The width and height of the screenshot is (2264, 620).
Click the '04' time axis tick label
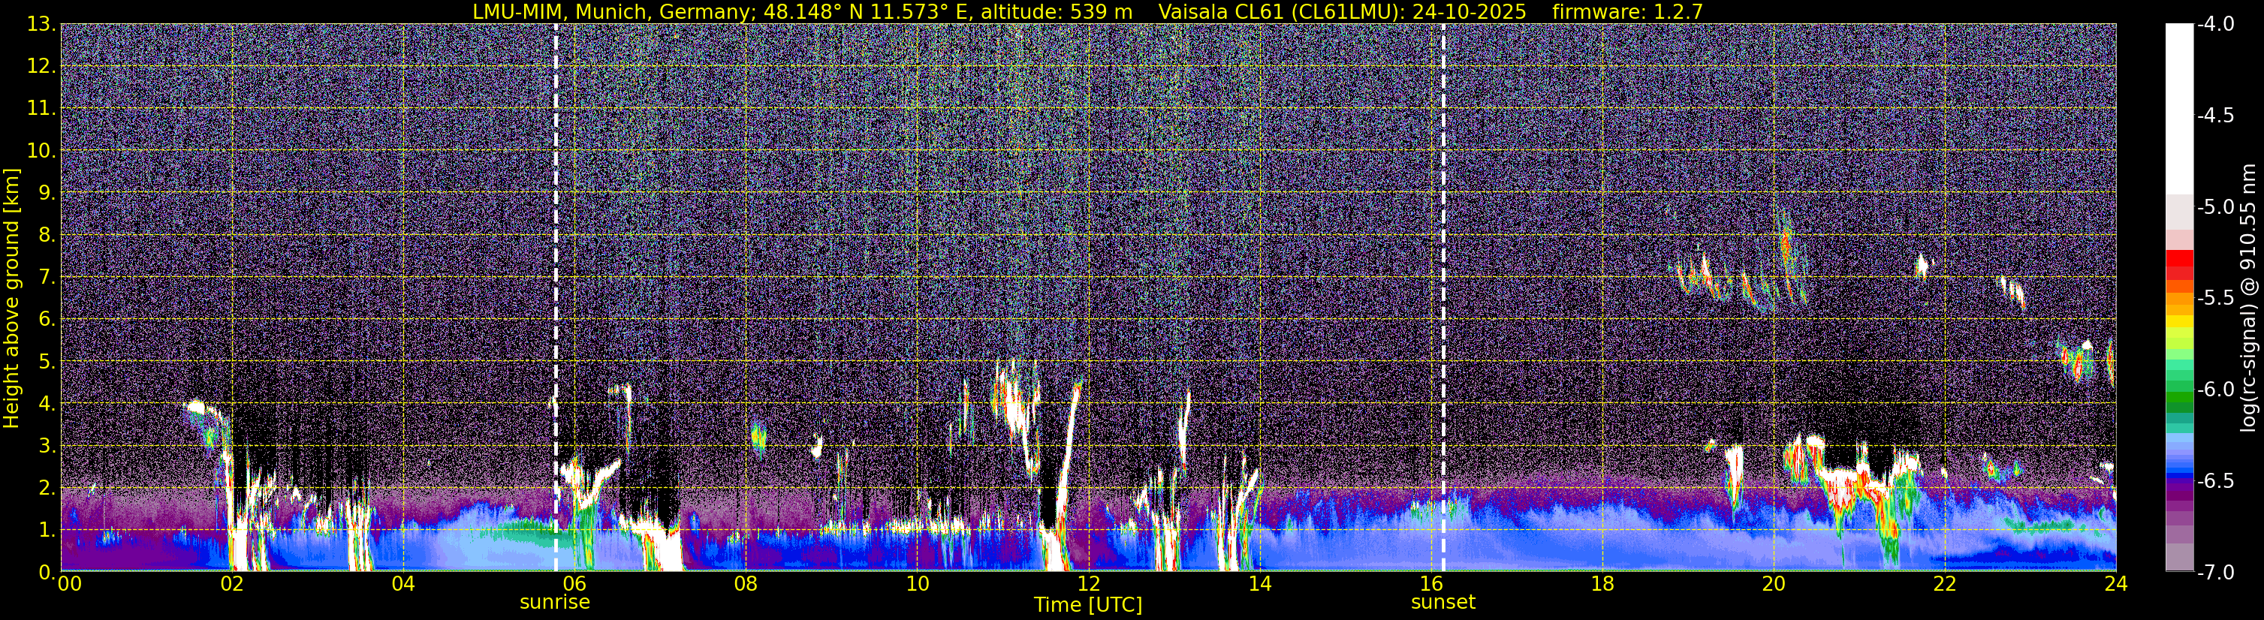click(402, 584)
